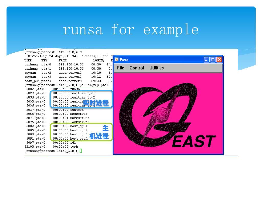The width and height of the screenshot is (262, 197).
Task: Select the east_pub pts/4 user row
Action: pyautogui.click(x=68, y=81)
